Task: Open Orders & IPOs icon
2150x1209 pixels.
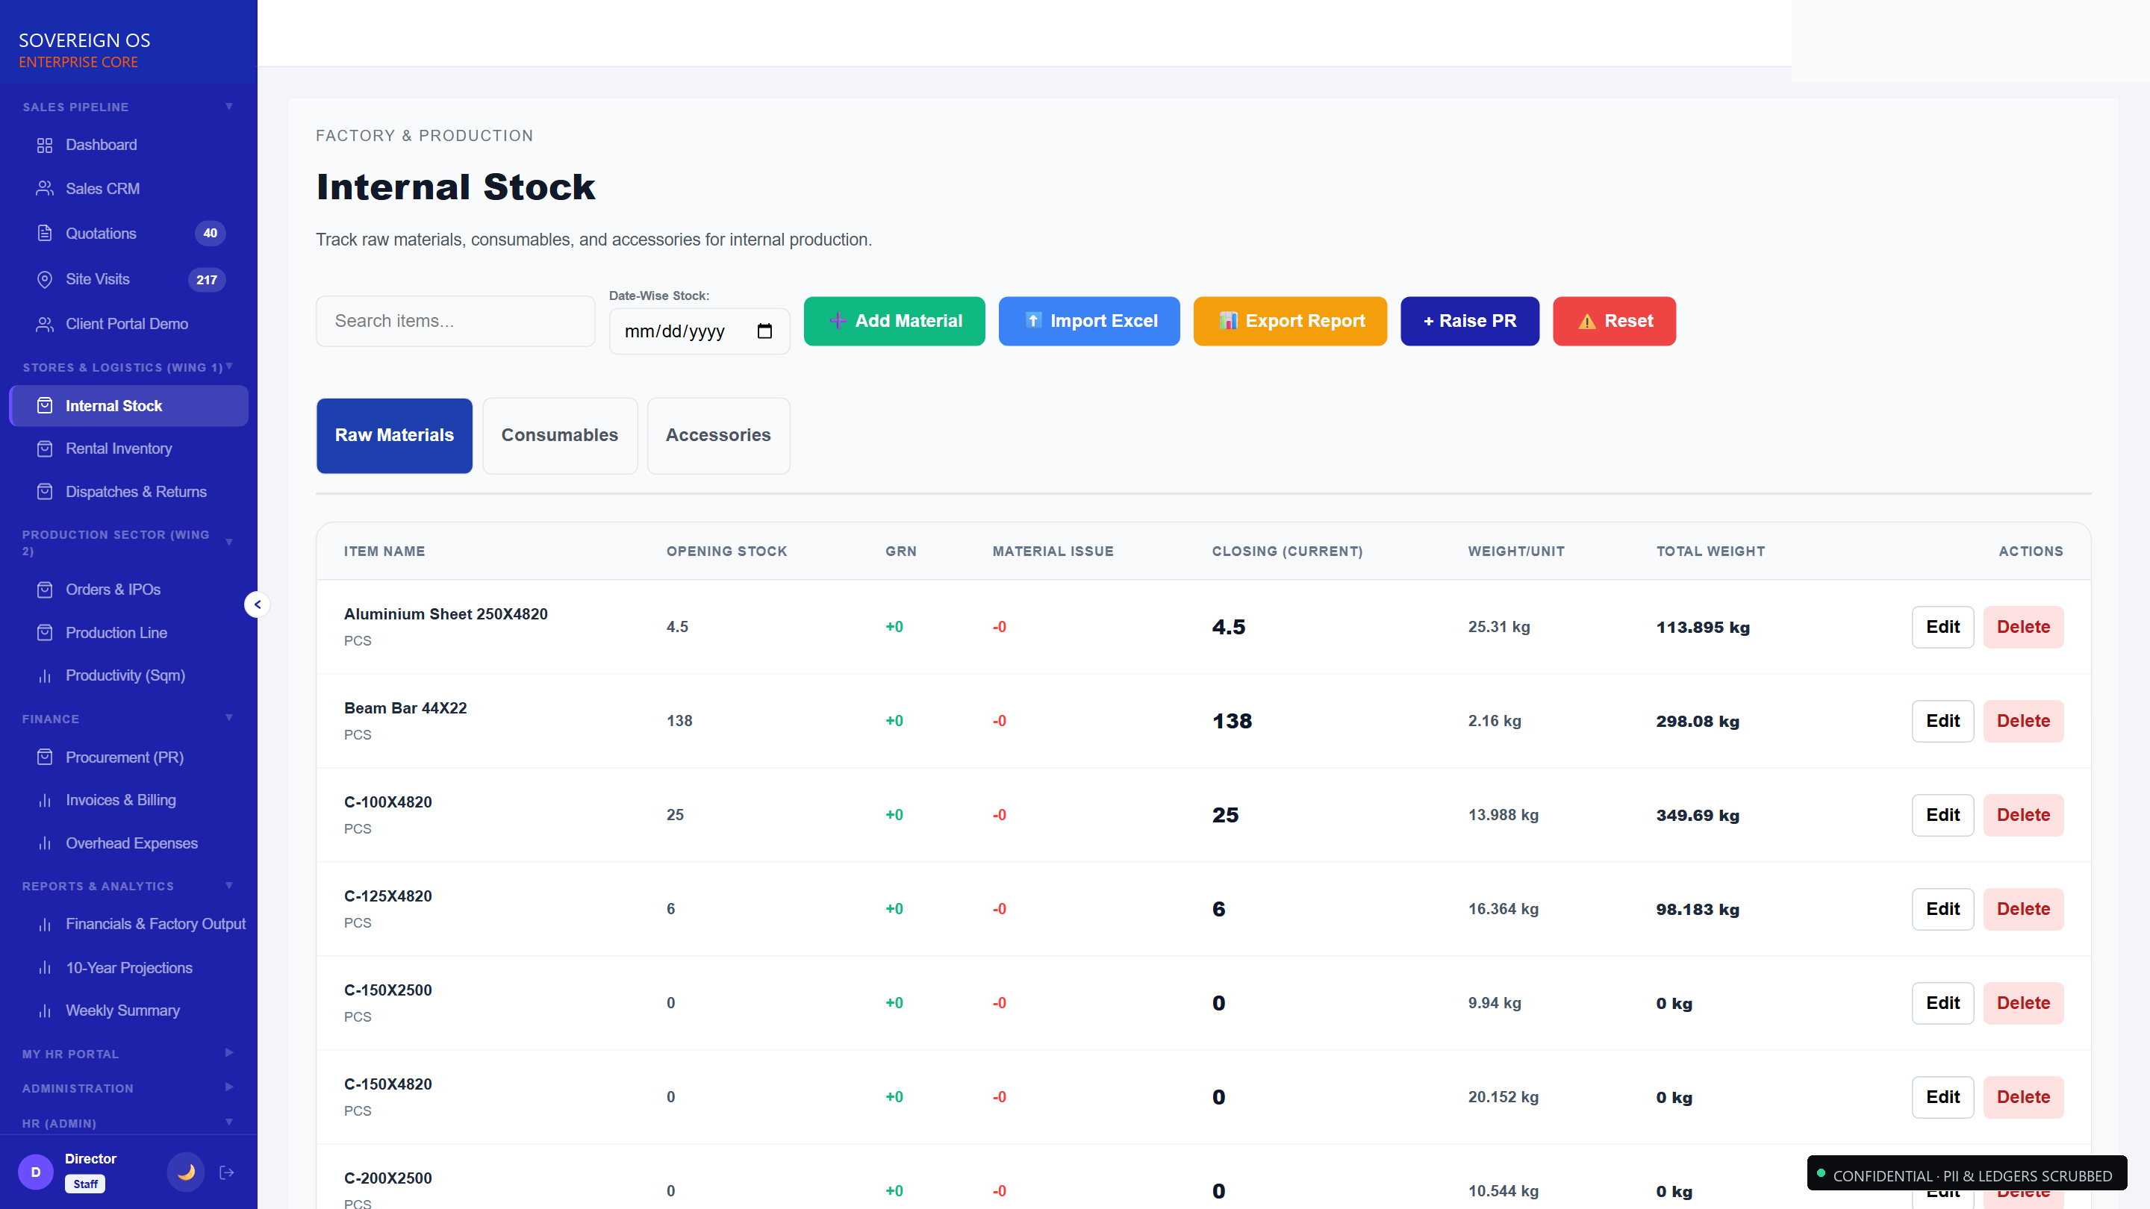Action: 45,590
